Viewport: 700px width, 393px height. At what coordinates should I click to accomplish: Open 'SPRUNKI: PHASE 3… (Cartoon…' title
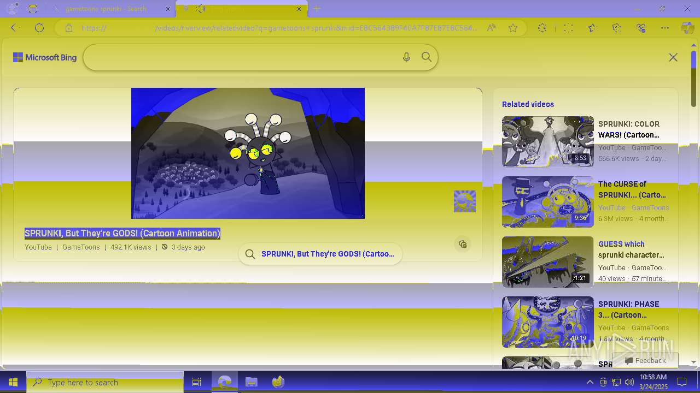(629, 309)
